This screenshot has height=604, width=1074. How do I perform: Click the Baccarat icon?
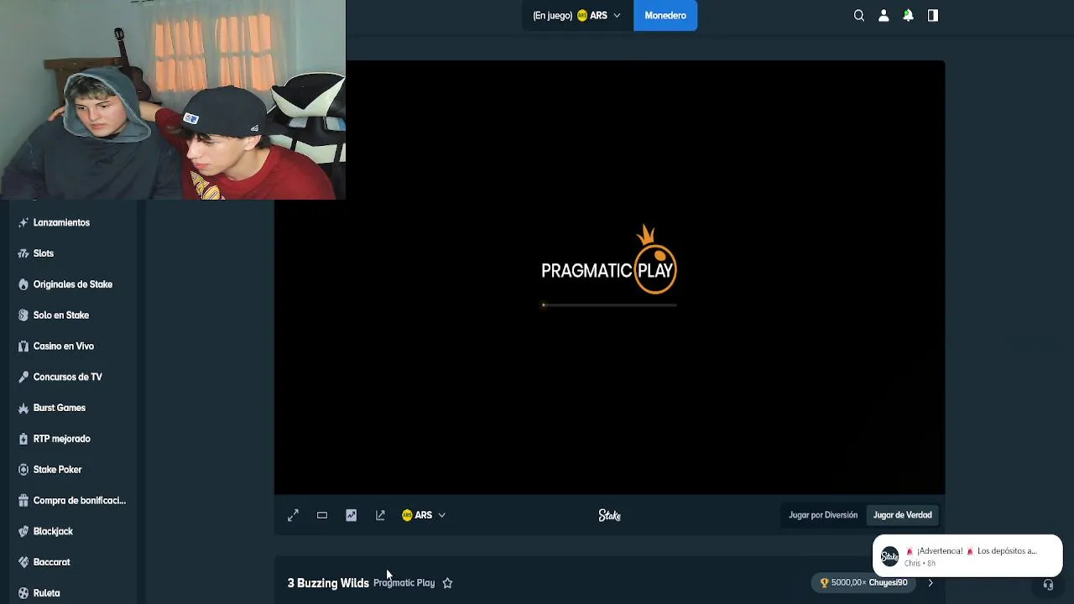(23, 562)
